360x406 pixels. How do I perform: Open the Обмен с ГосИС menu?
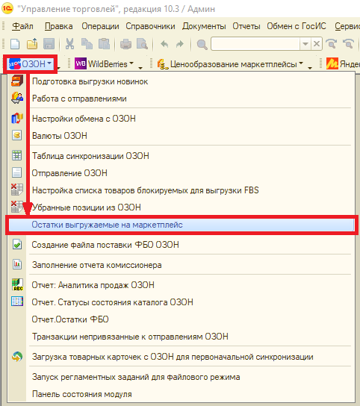(x=297, y=26)
